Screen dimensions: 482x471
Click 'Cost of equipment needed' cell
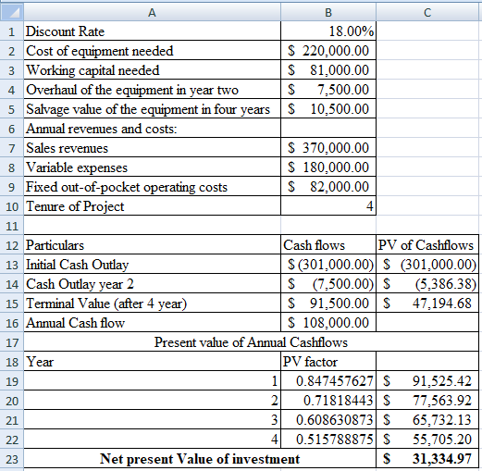152,51
